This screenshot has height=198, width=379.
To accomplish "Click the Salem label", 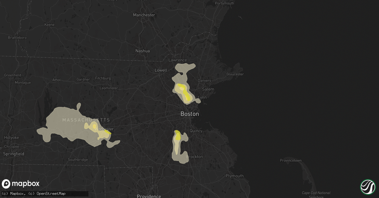I will (208, 89).
